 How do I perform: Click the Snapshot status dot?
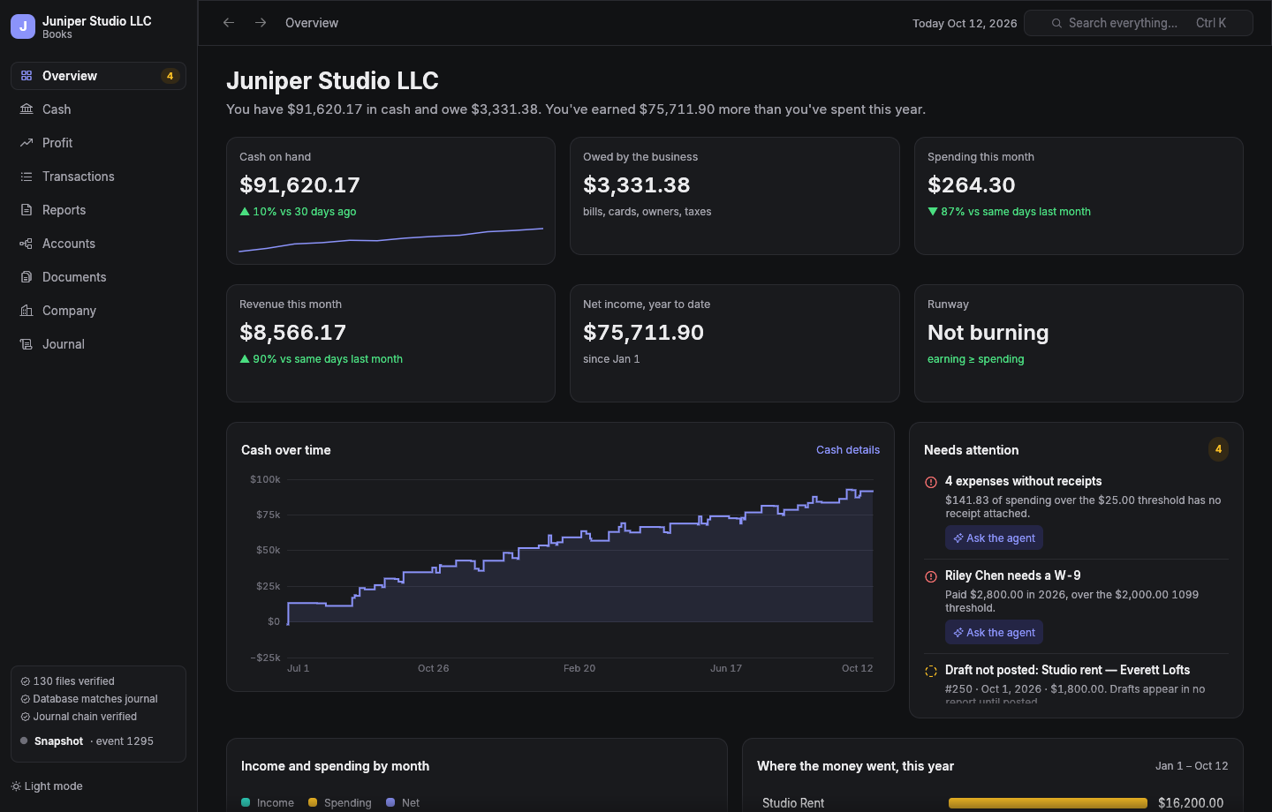(24, 741)
